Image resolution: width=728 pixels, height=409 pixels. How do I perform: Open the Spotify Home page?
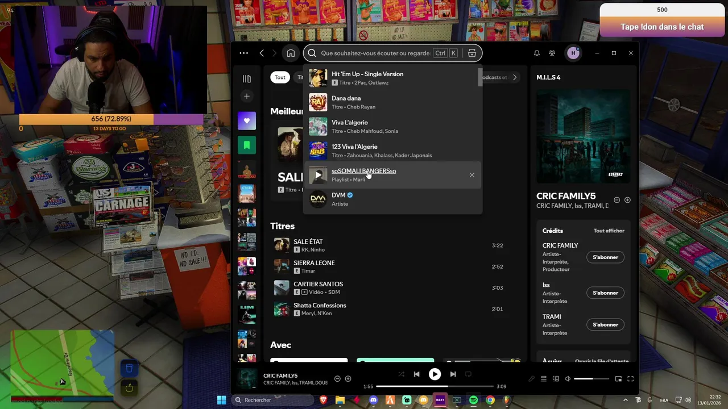(x=291, y=53)
